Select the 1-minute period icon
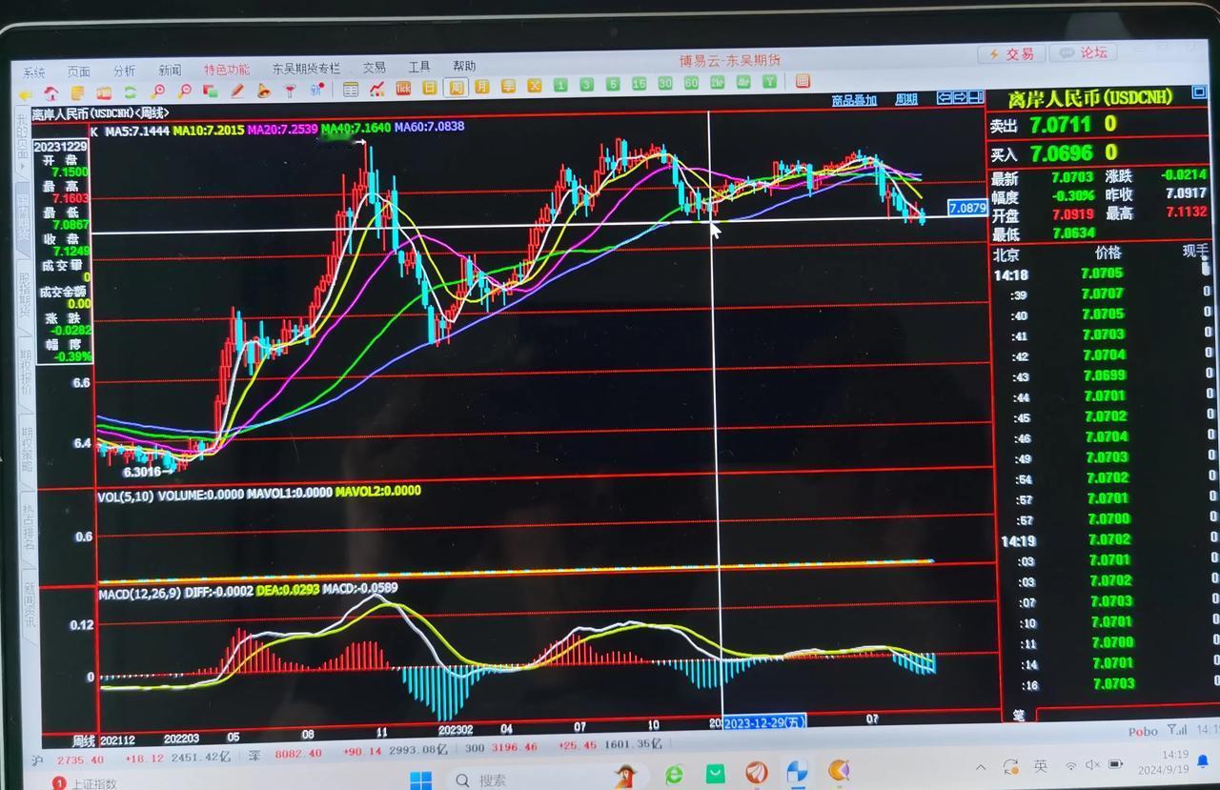The height and width of the screenshot is (790, 1220). (x=560, y=85)
